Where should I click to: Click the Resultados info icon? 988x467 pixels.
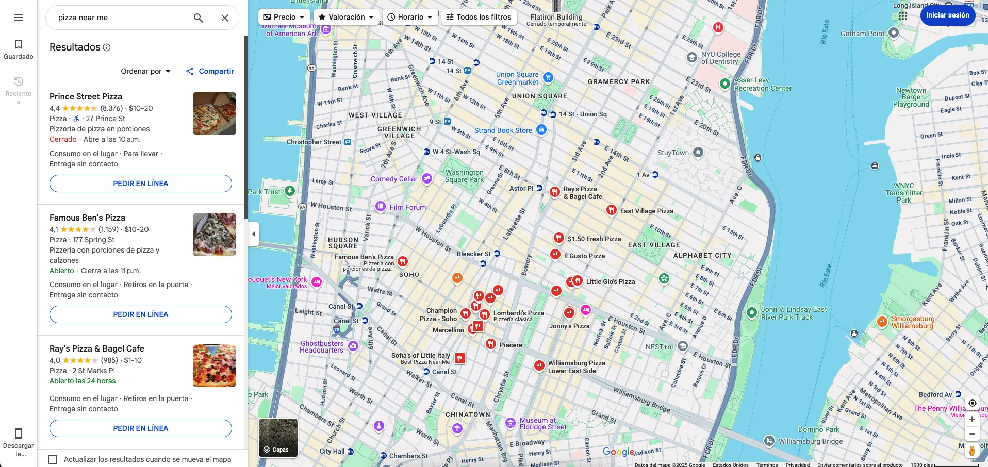pos(107,47)
